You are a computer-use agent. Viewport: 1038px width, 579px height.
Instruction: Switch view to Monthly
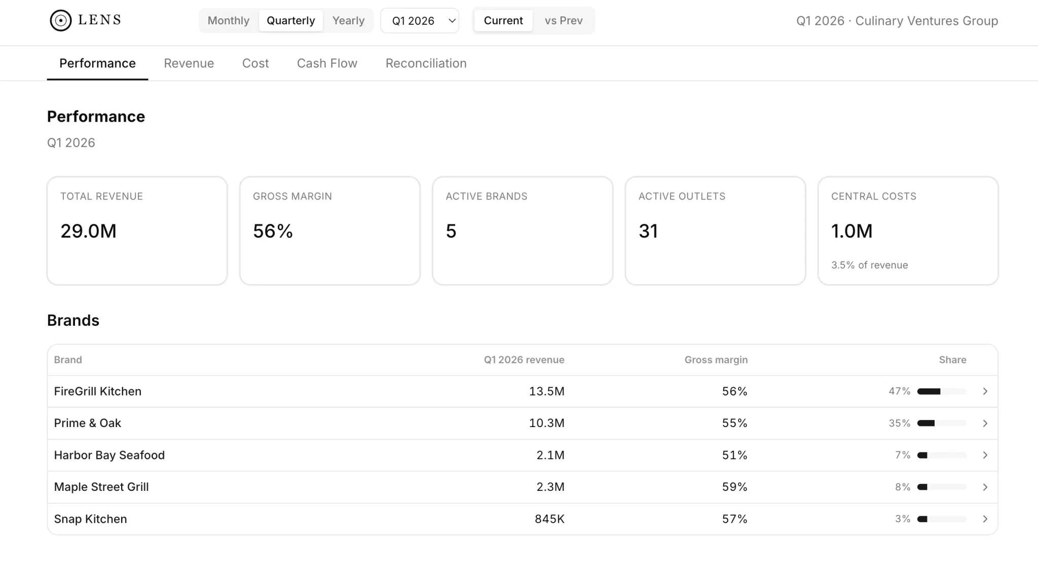click(228, 21)
